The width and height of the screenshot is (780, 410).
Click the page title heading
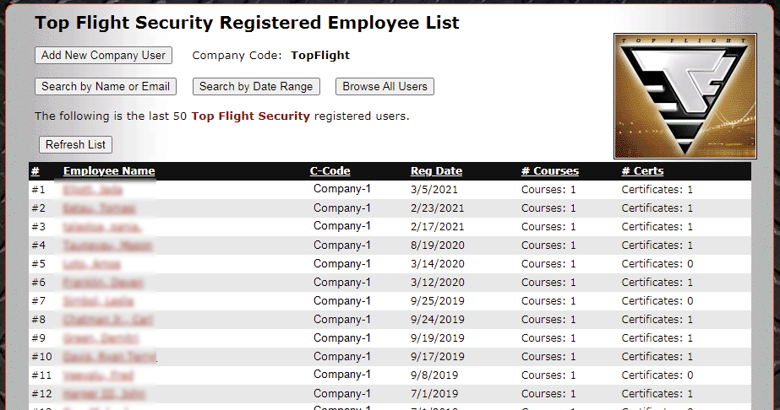[247, 23]
